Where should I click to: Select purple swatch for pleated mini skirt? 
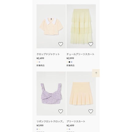(69, 129)
